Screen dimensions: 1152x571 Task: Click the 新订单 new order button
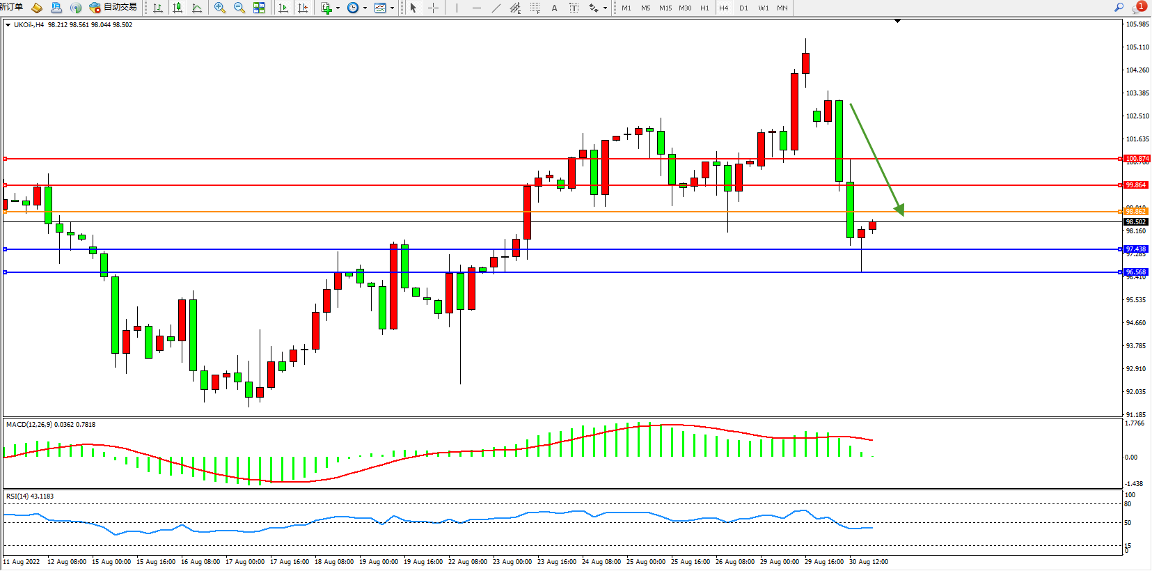pos(12,7)
